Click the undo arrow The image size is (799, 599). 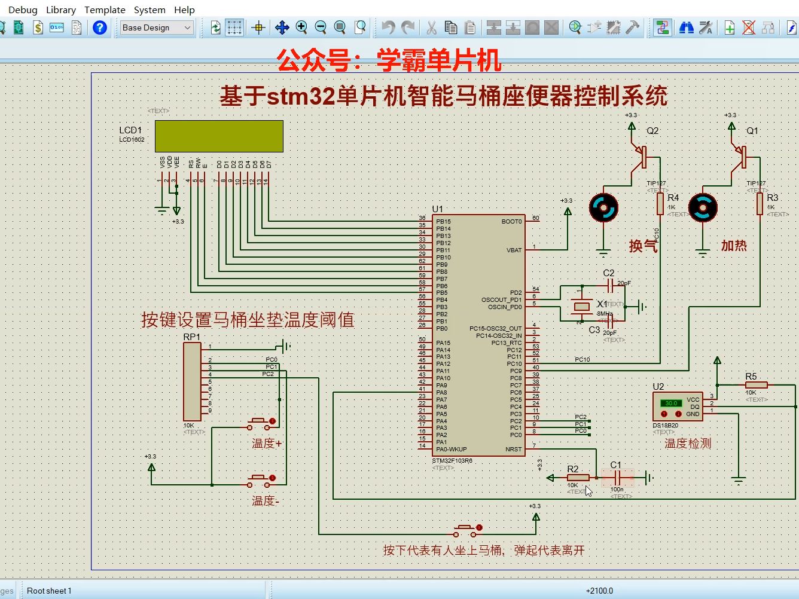389,27
